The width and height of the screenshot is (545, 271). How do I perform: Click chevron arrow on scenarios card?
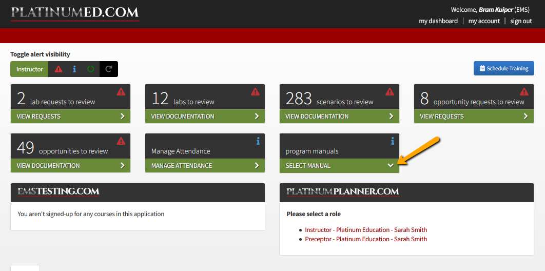click(x=392, y=117)
